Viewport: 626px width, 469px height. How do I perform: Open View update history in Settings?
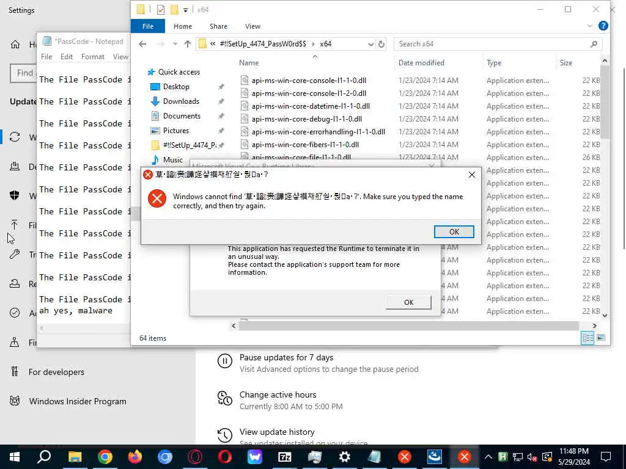277,432
